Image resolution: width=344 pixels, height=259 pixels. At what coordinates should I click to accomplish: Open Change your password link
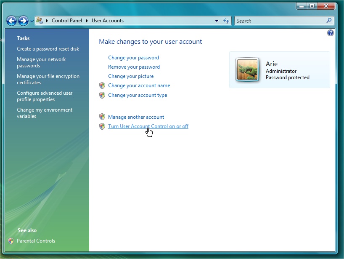(x=133, y=58)
